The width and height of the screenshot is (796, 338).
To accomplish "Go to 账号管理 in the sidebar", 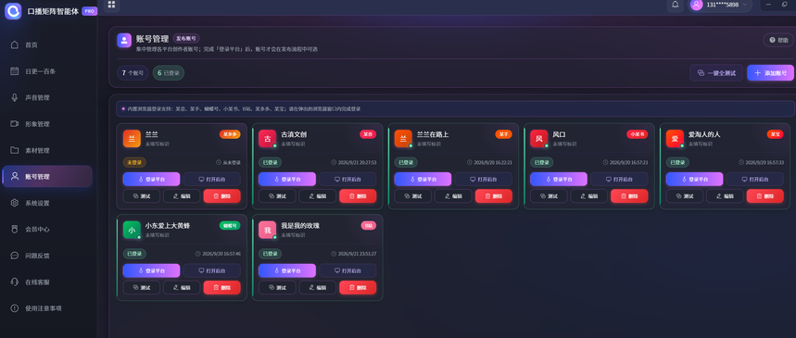I will (x=47, y=177).
